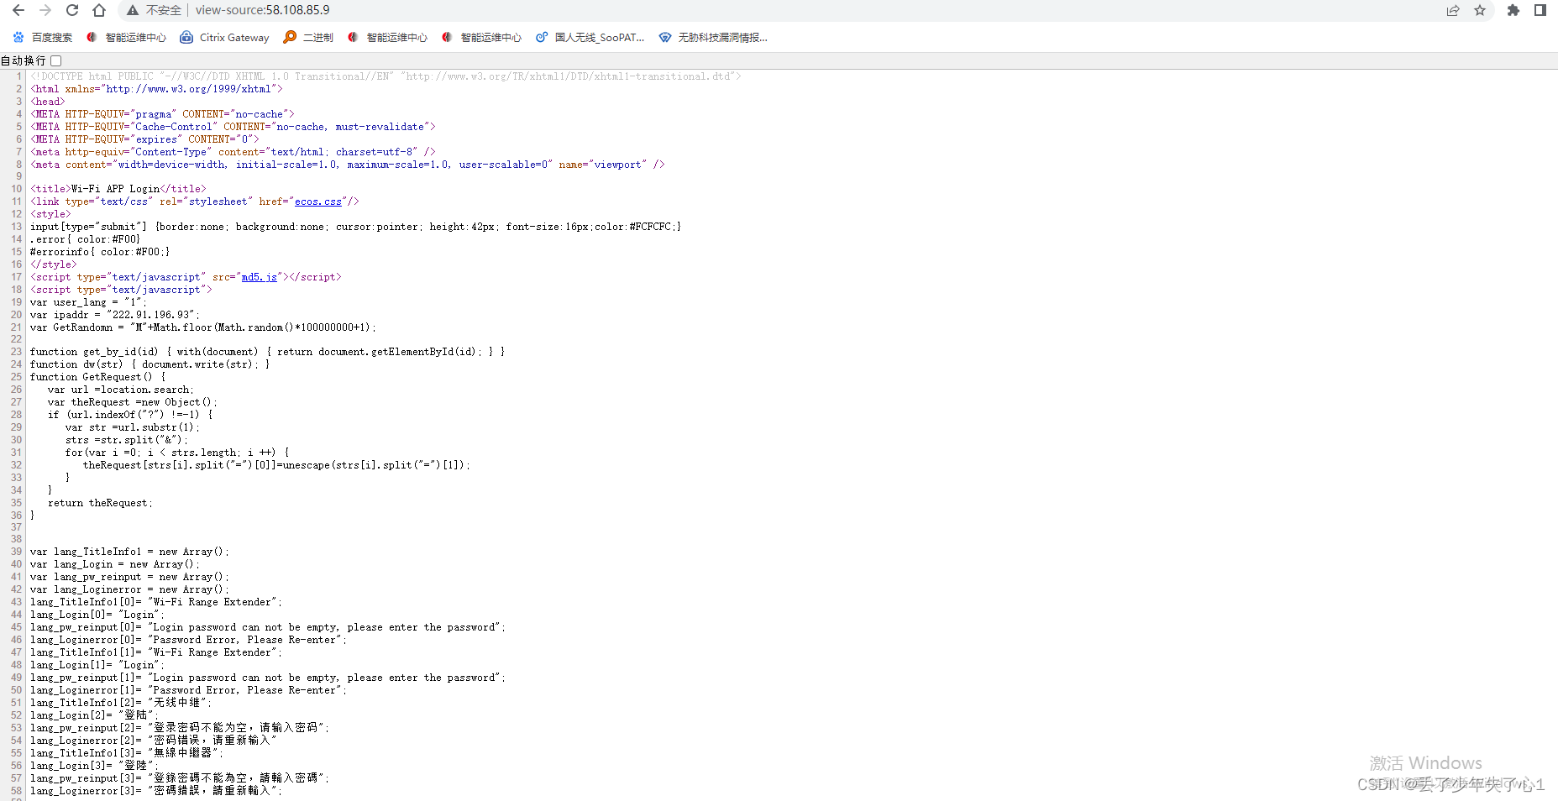This screenshot has width=1558, height=801.
Task: Click the function get_by_id(id) line
Action: pyautogui.click(x=267, y=352)
